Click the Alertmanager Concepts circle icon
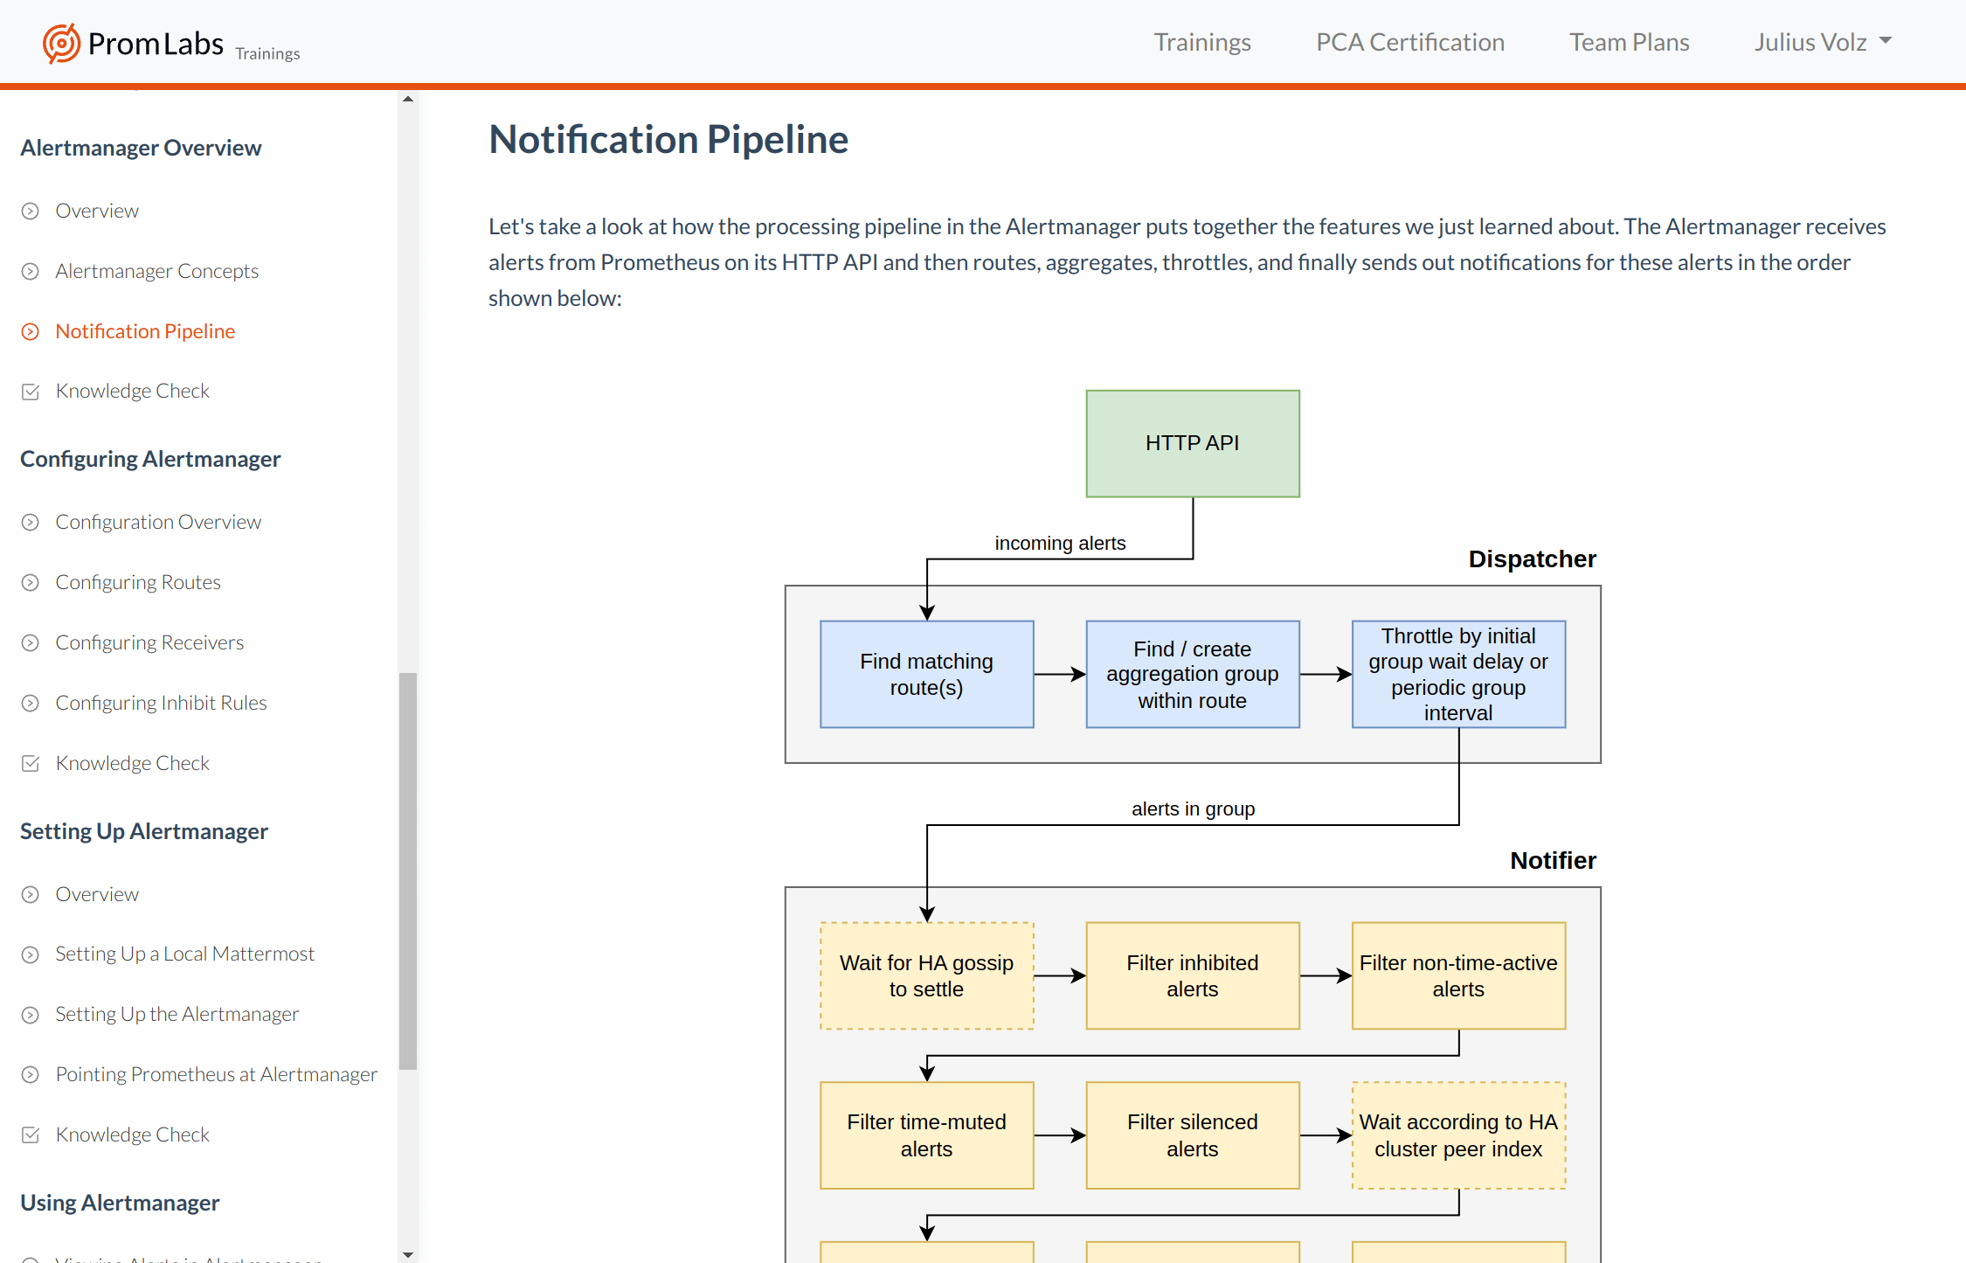Screen dimensions: 1966x1263 31,269
